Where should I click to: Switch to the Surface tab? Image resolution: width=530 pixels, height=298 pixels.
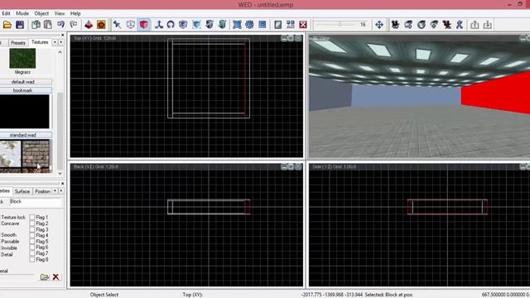(22, 191)
